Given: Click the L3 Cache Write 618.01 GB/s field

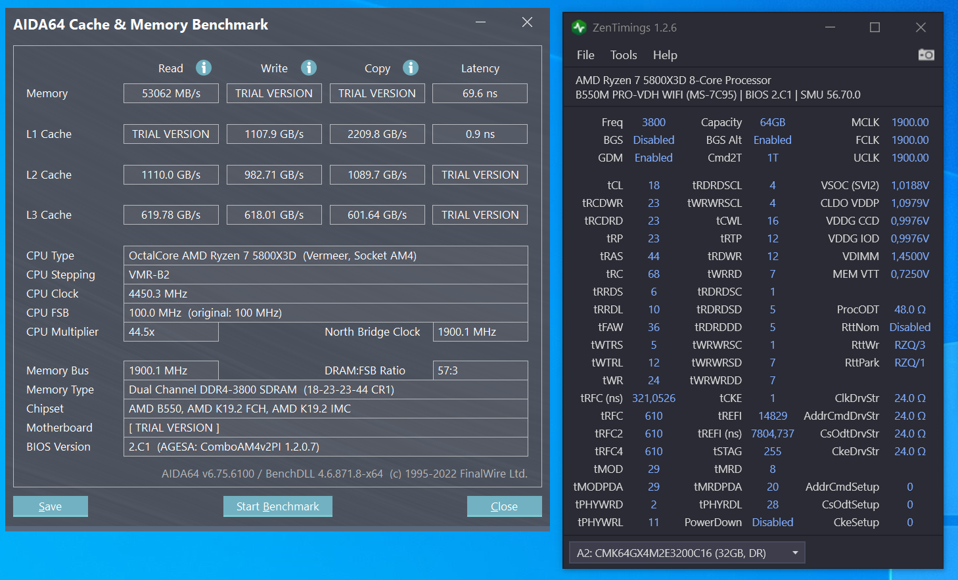Looking at the screenshot, I should click(x=274, y=215).
